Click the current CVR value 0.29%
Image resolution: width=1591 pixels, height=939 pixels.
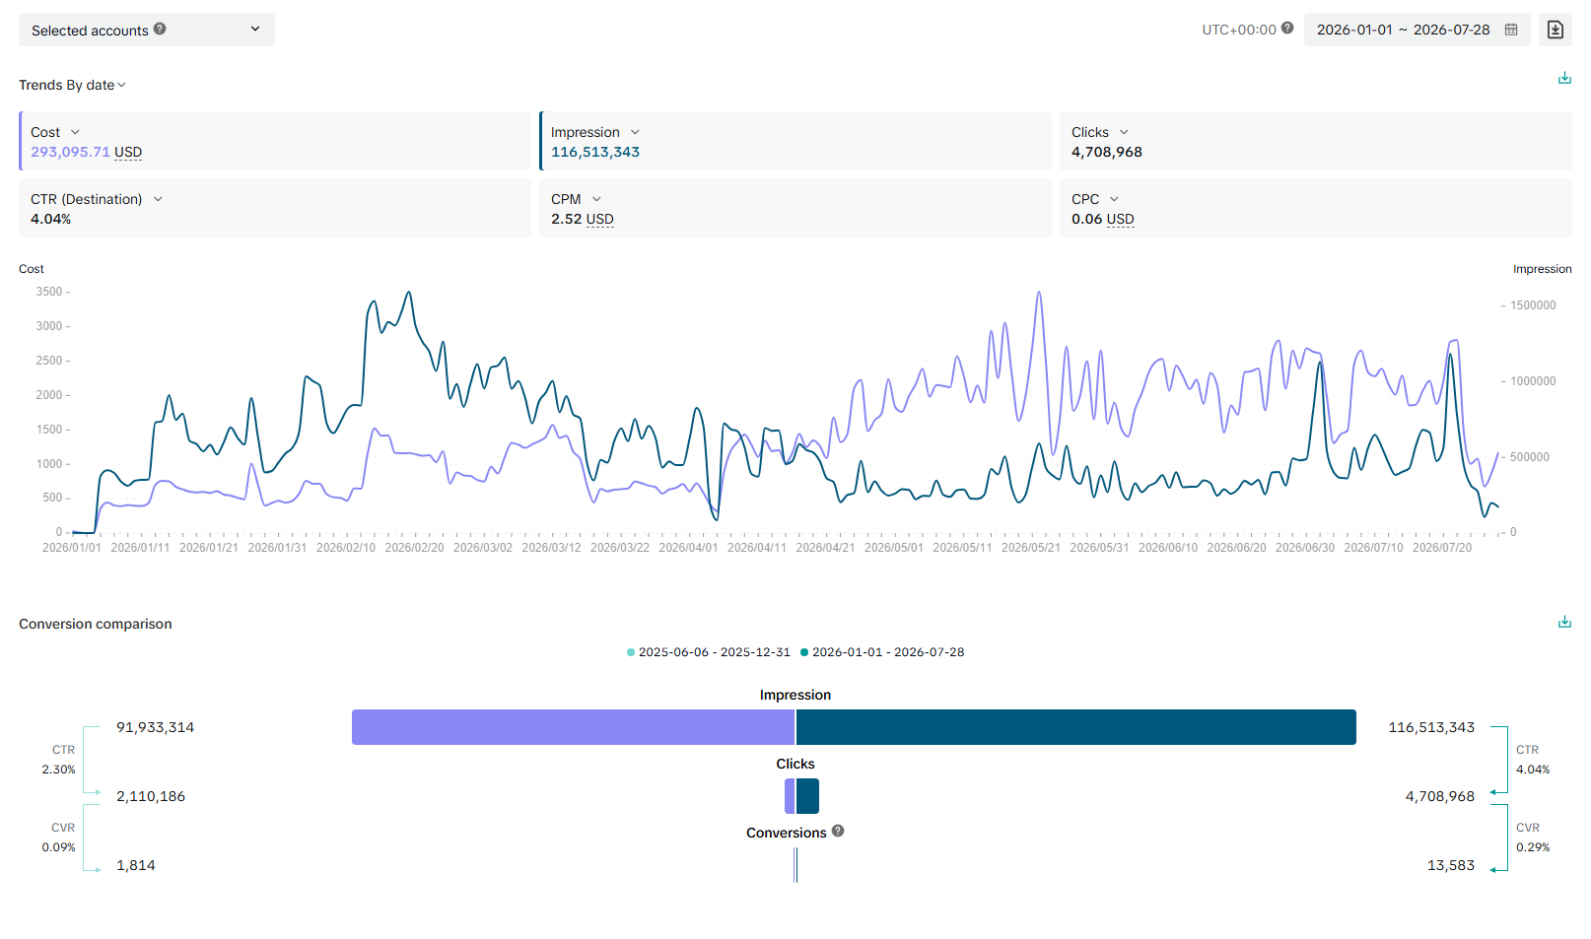coord(1533,847)
